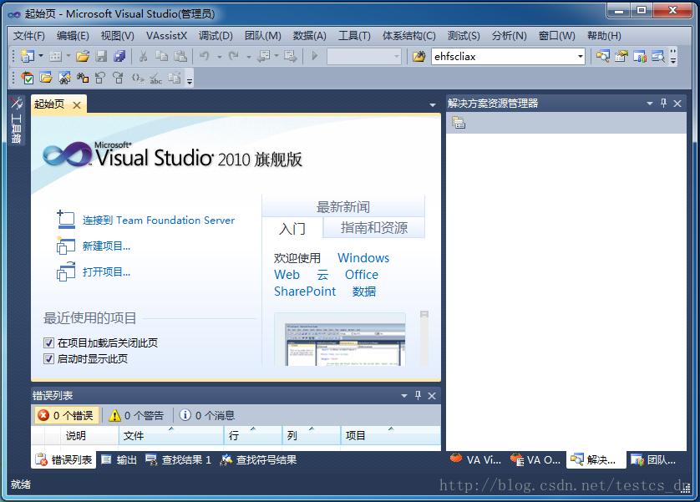Open the ehfscliax find combo box dropdown
The image size is (700, 502).
[x=580, y=57]
